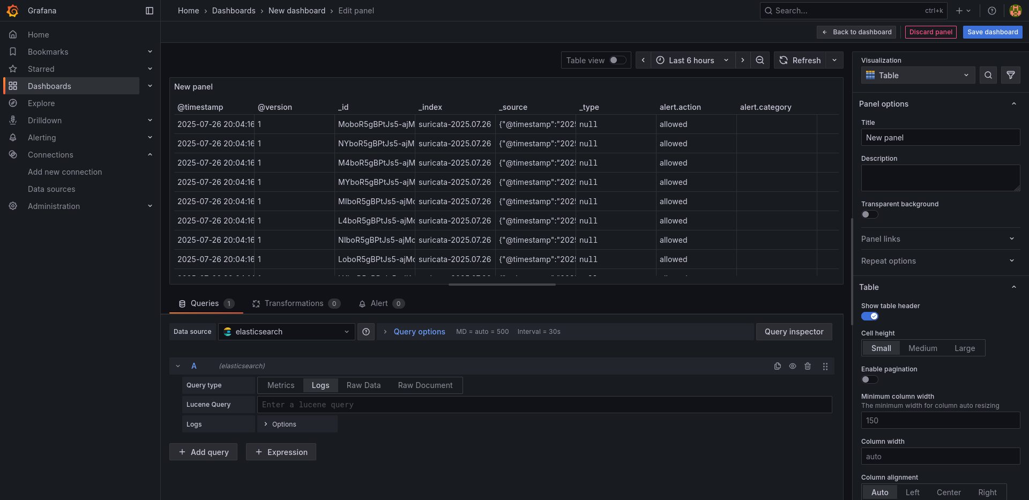The width and height of the screenshot is (1029, 500).
Task: Duplicate query A with the copy icon
Action: coord(777,366)
